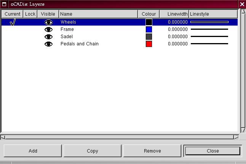The image size is (246, 164).
Task: Hide the Sadel layer
Action: [x=48, y=37]
